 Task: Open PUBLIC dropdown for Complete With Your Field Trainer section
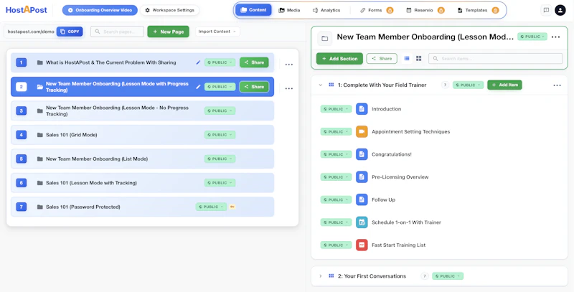tap(468, 85)
